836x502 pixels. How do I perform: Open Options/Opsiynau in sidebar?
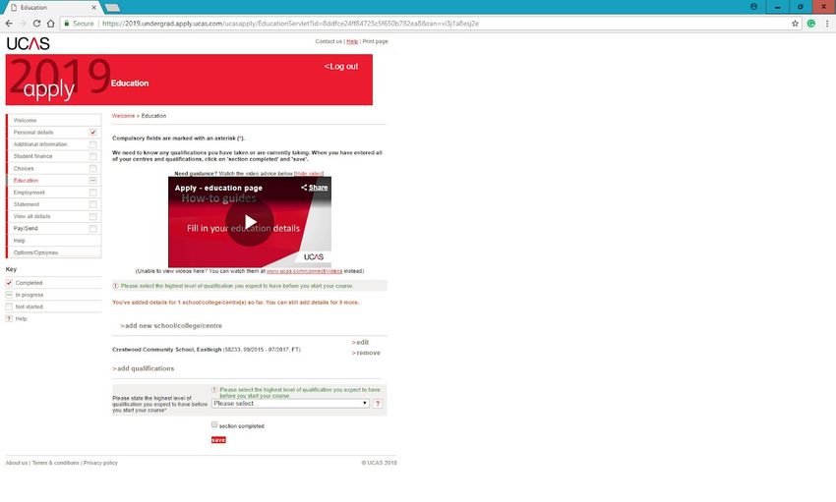pos(35,252)
